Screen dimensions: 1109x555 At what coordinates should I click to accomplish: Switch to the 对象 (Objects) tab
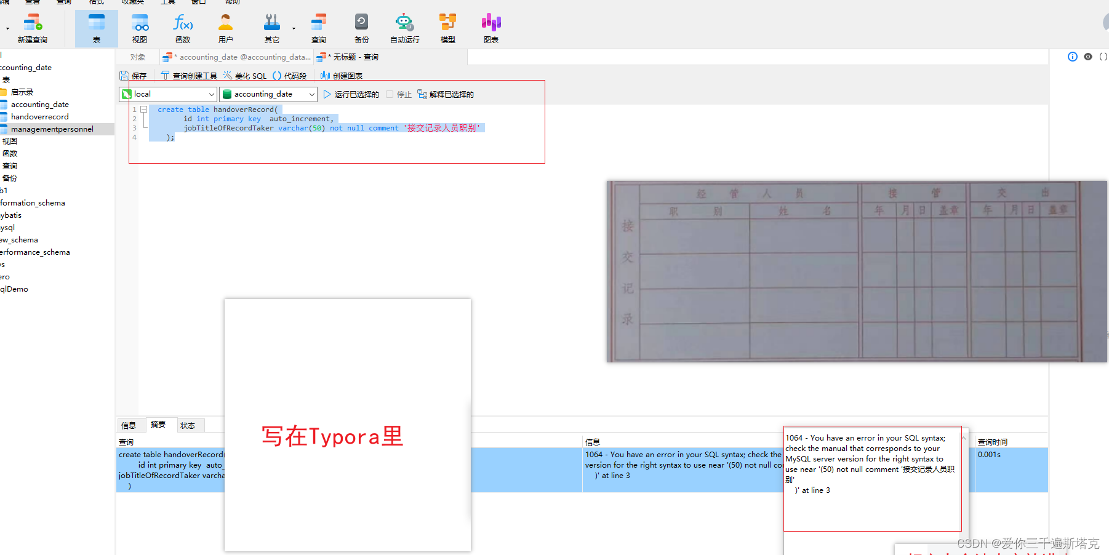[138, 57]
